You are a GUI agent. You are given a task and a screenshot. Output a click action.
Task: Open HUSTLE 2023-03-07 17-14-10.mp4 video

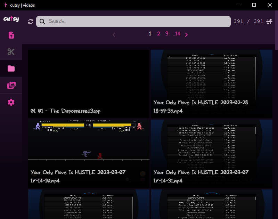coord(89,153)
